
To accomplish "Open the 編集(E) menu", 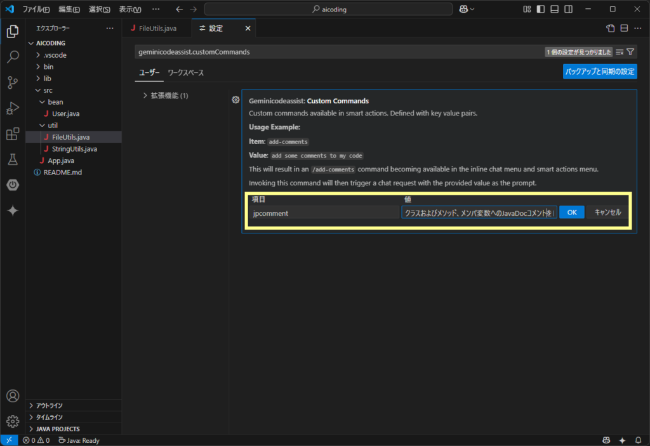I will point(69,9).
